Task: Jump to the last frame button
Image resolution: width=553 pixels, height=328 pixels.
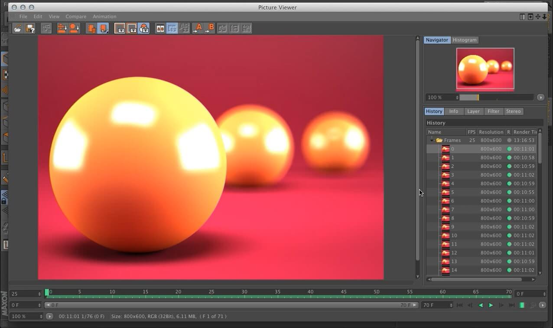Action: pos(511,305)
